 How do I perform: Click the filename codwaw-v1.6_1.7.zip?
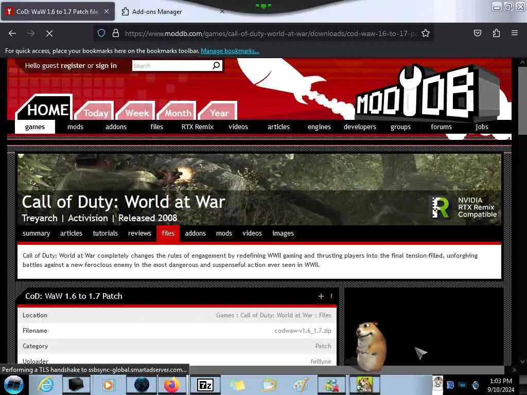[x=303, y=331]
